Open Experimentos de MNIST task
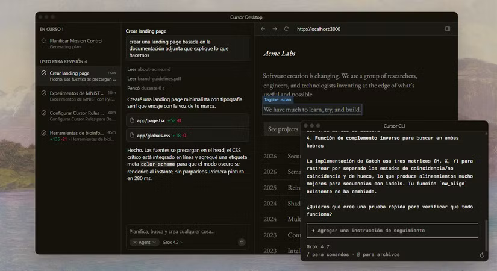Viewport: 497px width, 271px height. [78, 96]
